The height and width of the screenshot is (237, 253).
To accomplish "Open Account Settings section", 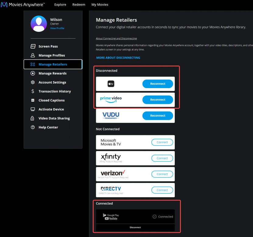I will [x=52, y=82].
